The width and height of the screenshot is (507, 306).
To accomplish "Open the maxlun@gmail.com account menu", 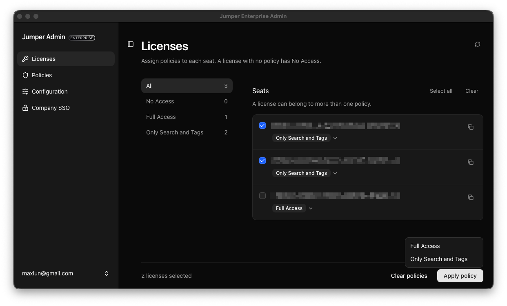I will [x=66, y=273].
